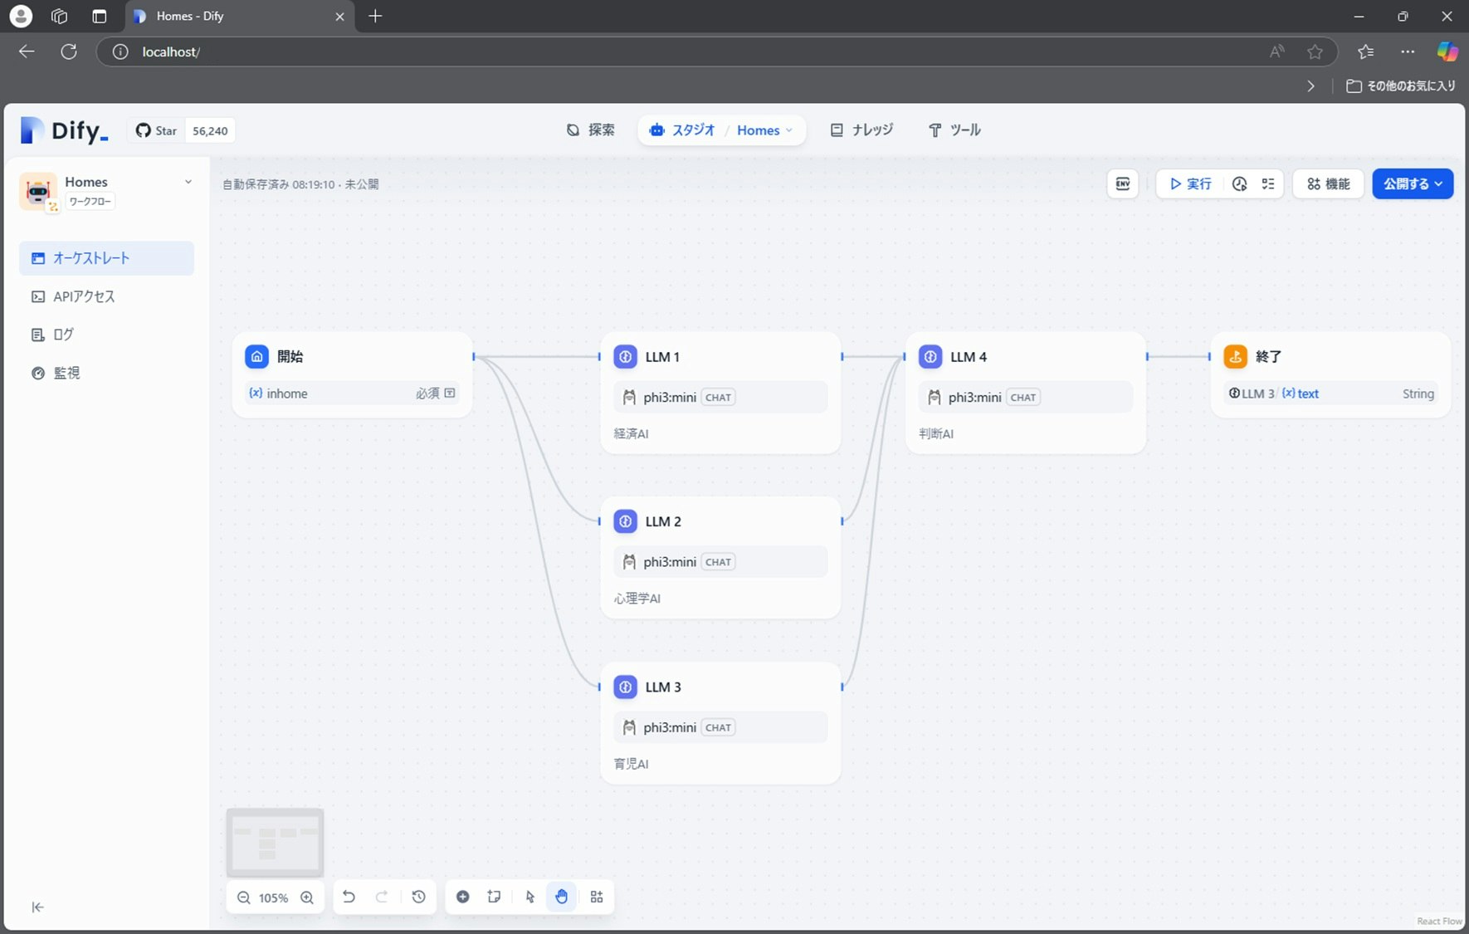Click the zoom out magnifier icon
This screenshot has width=1469, height=934.
(243, 897)
